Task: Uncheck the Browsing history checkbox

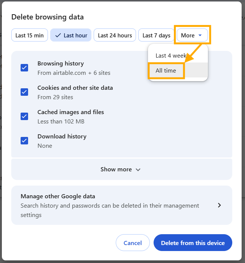Action: pos(24,68)
